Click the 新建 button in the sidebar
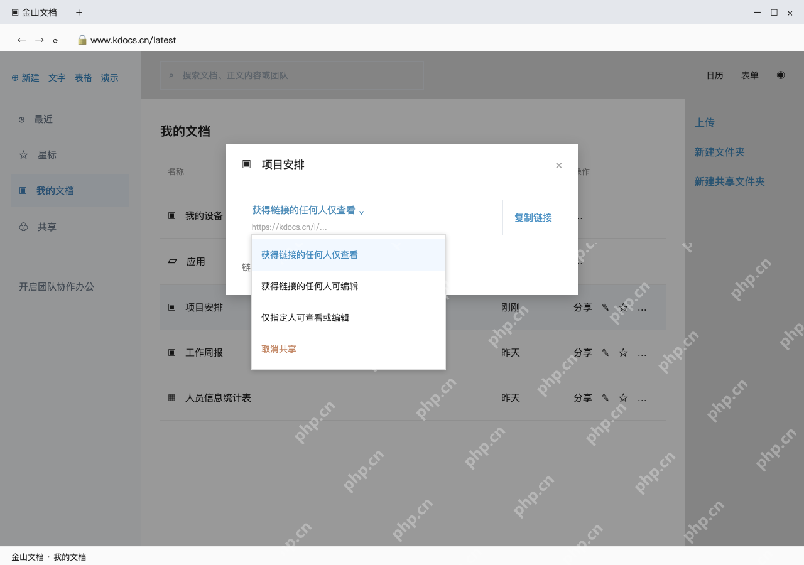 26,78
